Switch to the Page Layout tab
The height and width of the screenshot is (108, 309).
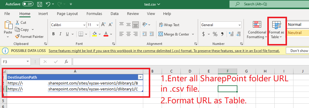[x=67, y=14]
